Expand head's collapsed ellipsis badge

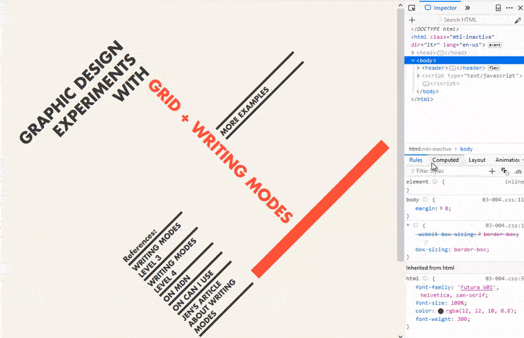[441, 53]
